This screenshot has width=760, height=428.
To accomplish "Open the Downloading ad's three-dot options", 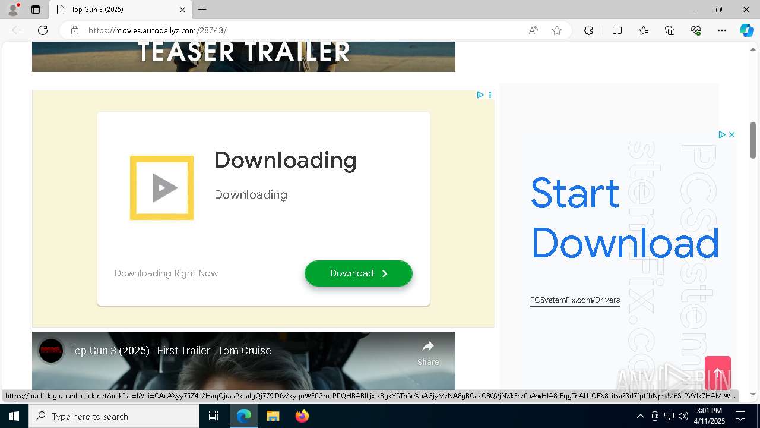I will point(490,95).
